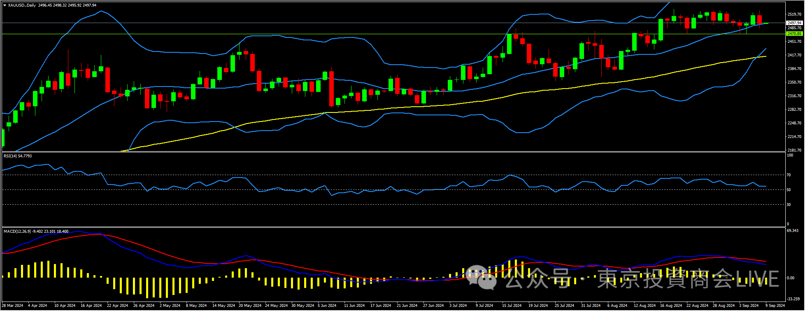This screenshot has height=311, width=805.
Task: Click the MACD scale label 0.00
Action: coord(791,278)
